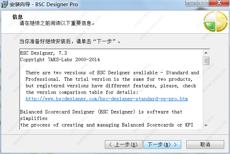Cancel the installation with the 取消 button
The height and width of the screenshot is (154, 230).
click(205, 144)
